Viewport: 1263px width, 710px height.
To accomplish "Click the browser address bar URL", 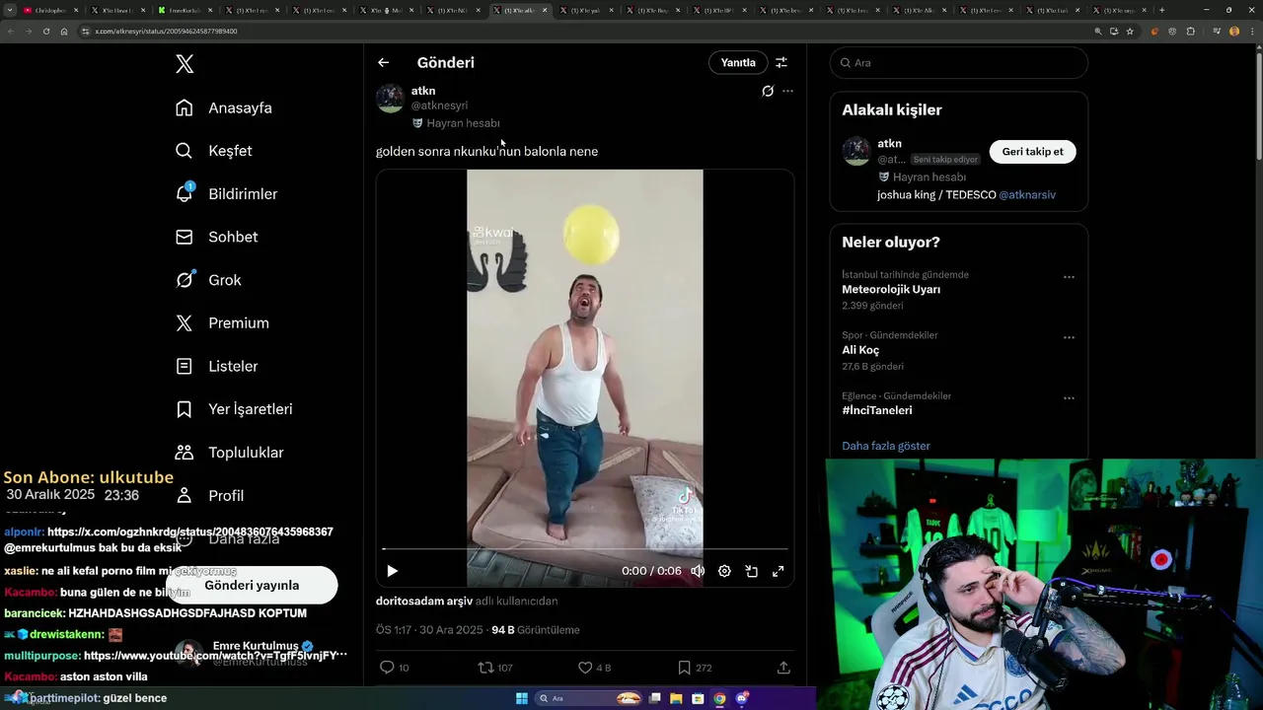I will pos(166,31).
